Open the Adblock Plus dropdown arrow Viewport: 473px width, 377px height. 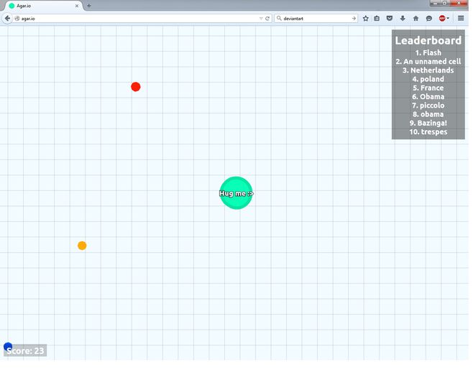(x=448, y=18)
